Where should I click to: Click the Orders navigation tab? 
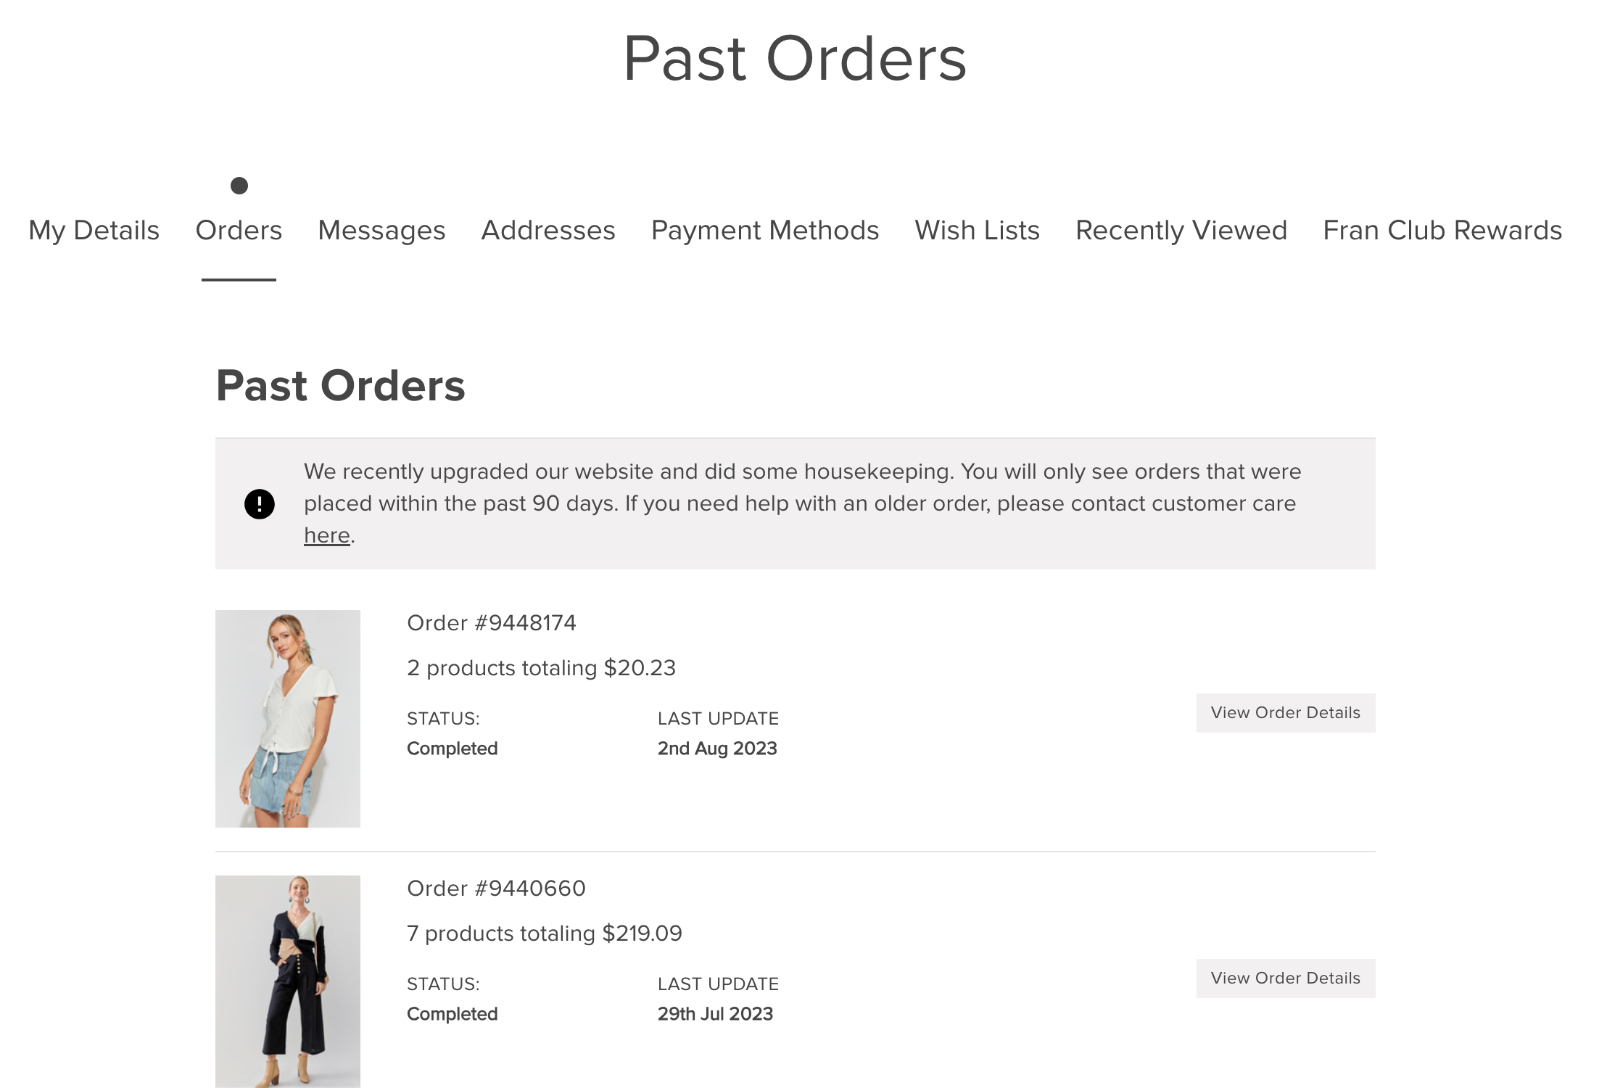(x=238, y=229)
